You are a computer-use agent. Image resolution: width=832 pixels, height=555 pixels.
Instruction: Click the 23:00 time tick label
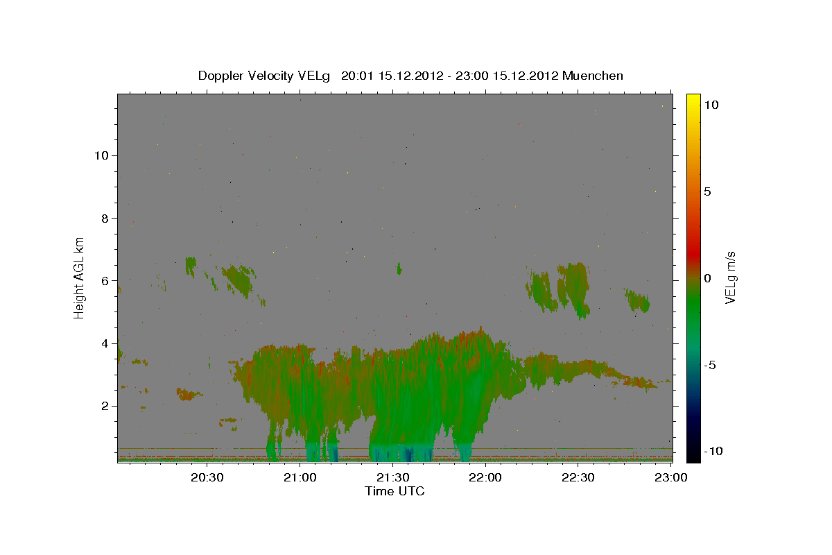[x=670, y=477]
